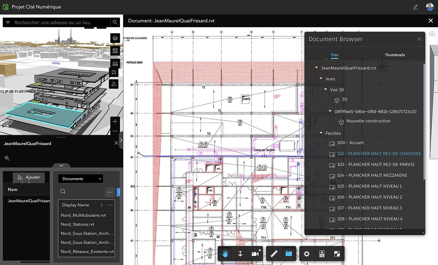Click the camera view tool
Viewport: 438px width, 265px height.
(x=255, y=254)
